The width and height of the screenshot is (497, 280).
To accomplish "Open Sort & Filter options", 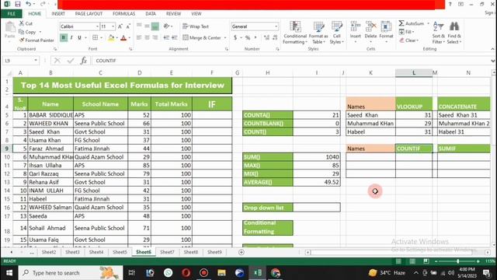I will pyautogui.click(x=438, y=33).
